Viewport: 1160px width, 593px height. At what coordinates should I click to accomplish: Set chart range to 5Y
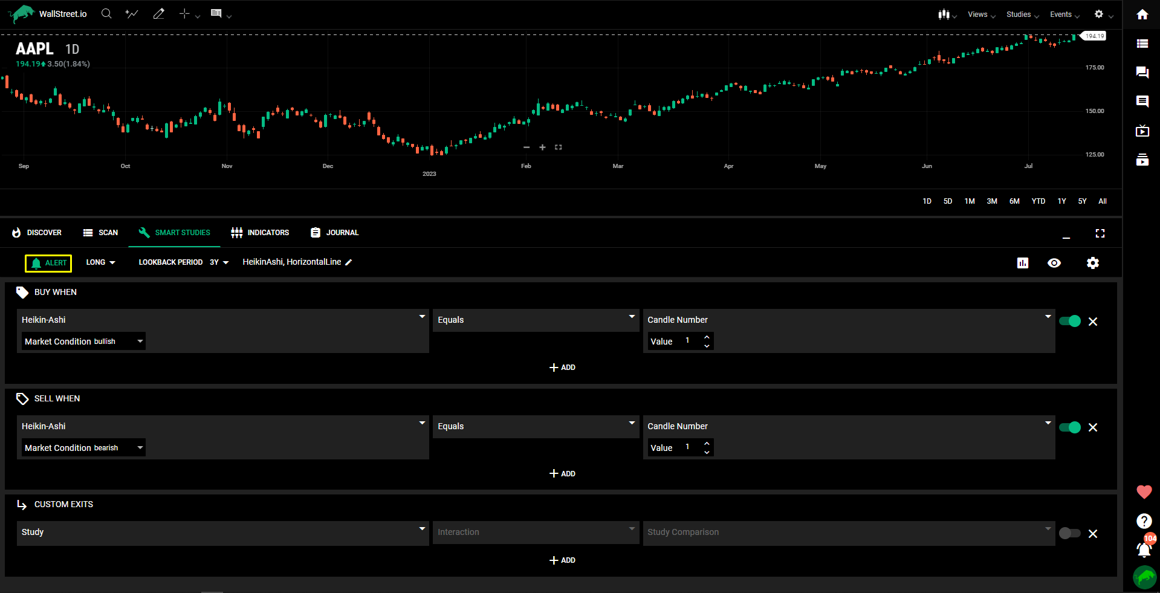point(1082,201)
